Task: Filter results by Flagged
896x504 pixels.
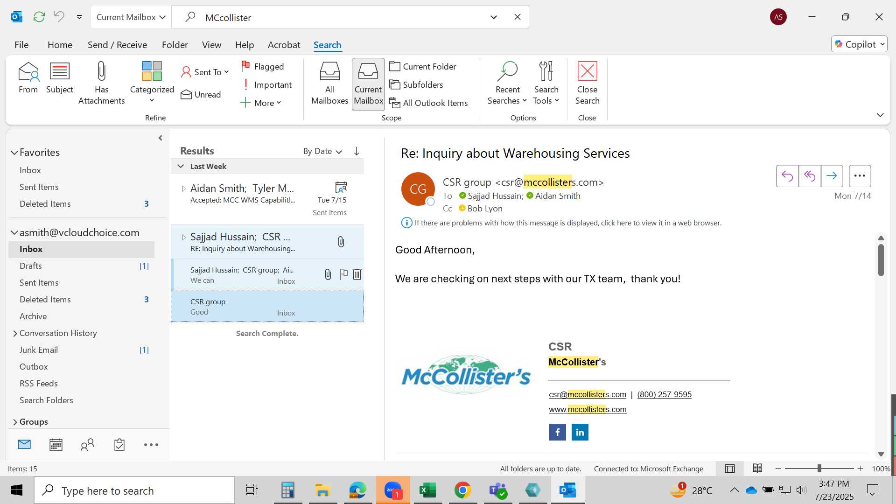Action: [263, 67]
